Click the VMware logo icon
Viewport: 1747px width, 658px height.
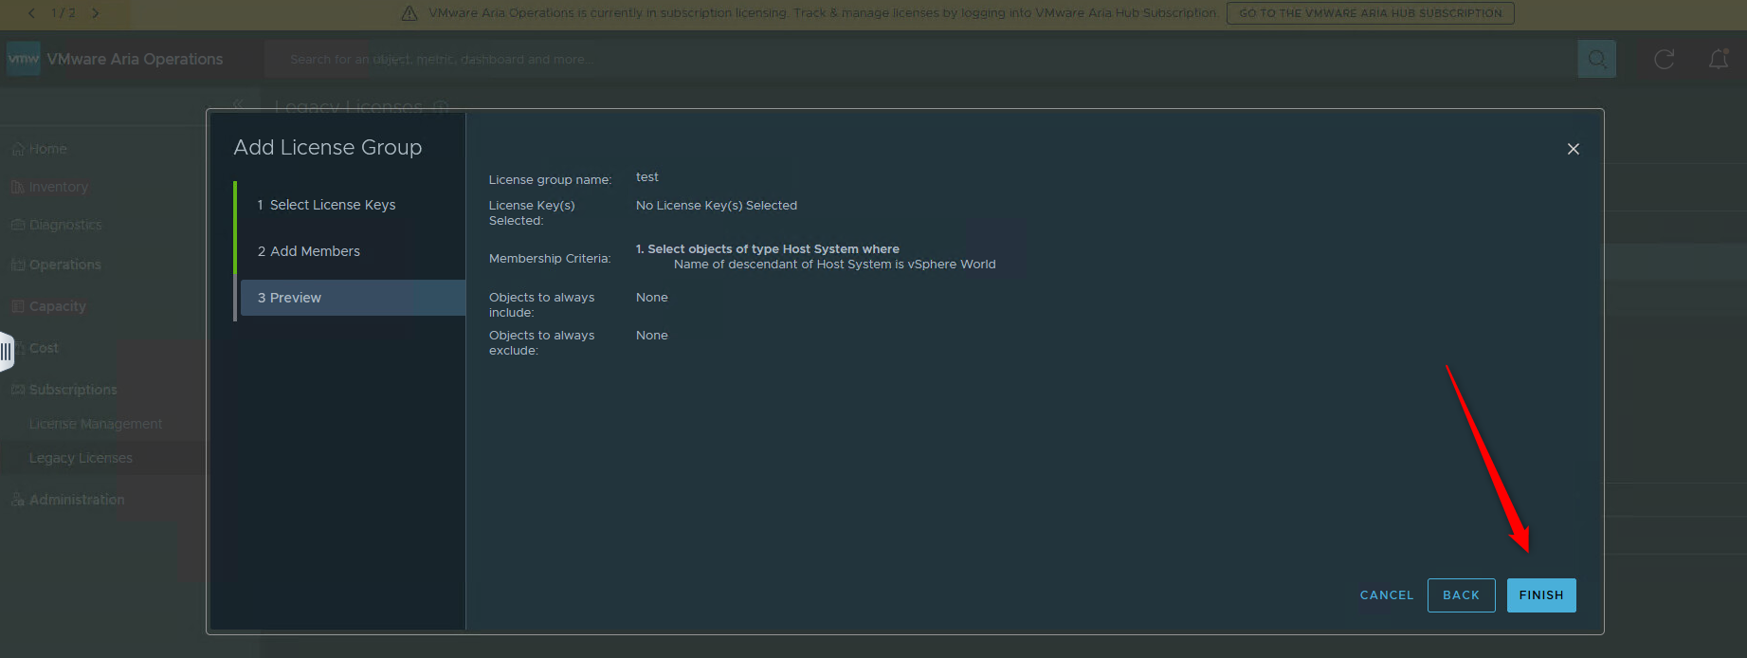click(24, 59)
